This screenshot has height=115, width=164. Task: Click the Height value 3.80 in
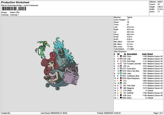coord(160,7)
